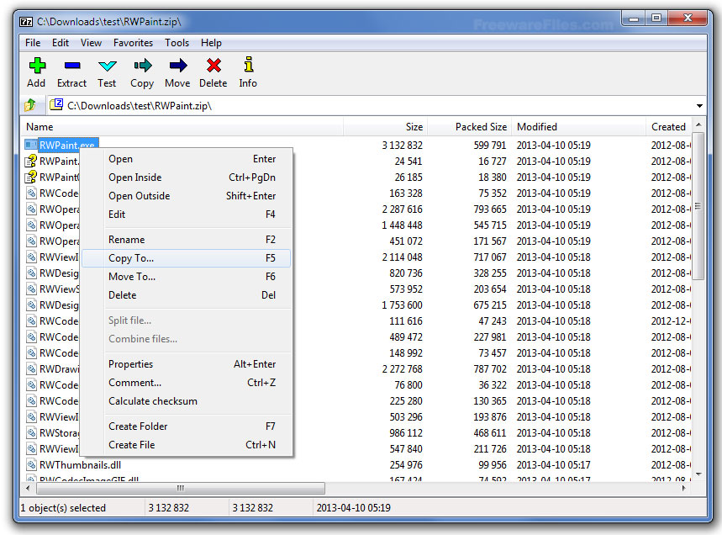722x535 pixels.
Task: Click file icon in the 1 448 448 size row
Action: coord(31,225)
